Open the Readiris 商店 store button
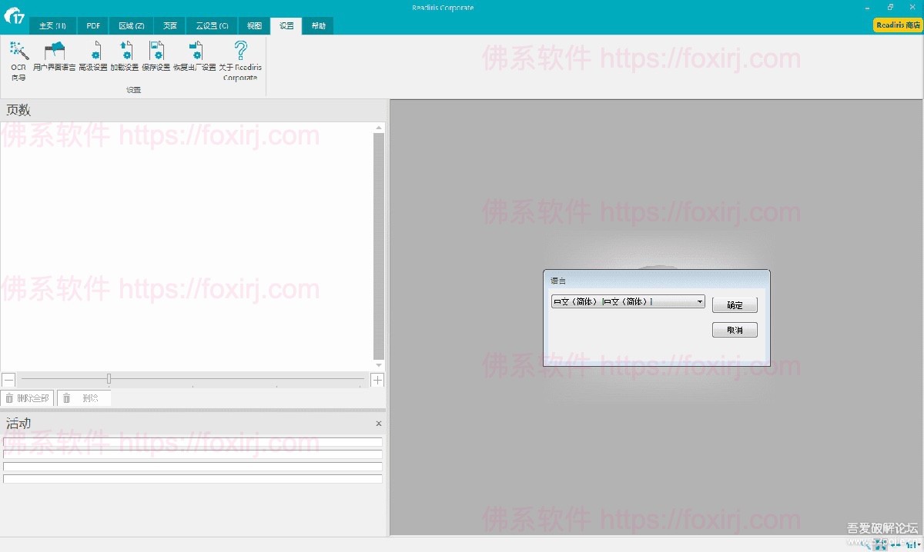Viewport: 924px width, 552px height. (897, 25)
